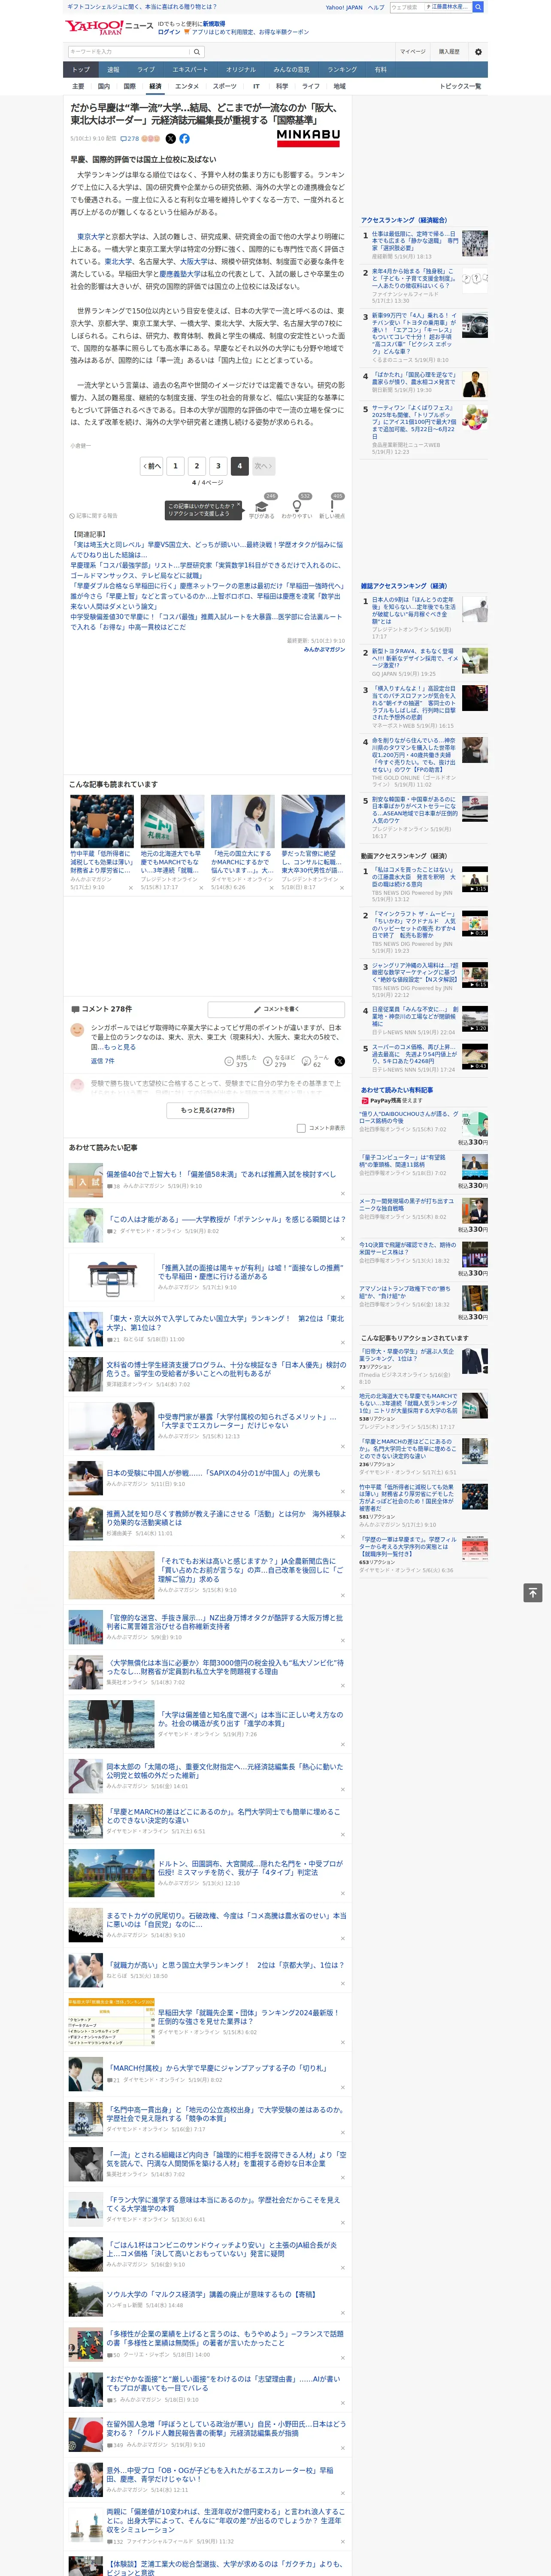The width and height of the screenshot is (551, 2576).
Task: Open thumbnail of 竹中平蔵「低所得者に article
Action: 102,821
